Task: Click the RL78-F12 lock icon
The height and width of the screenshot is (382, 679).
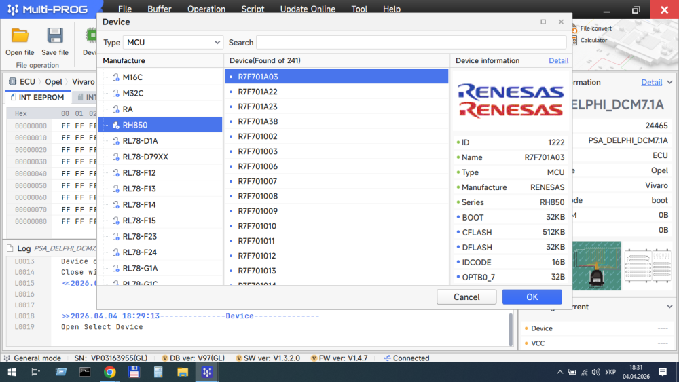Action: 115,172
